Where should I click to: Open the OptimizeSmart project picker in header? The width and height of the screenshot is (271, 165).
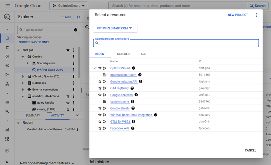click(69, 6)
